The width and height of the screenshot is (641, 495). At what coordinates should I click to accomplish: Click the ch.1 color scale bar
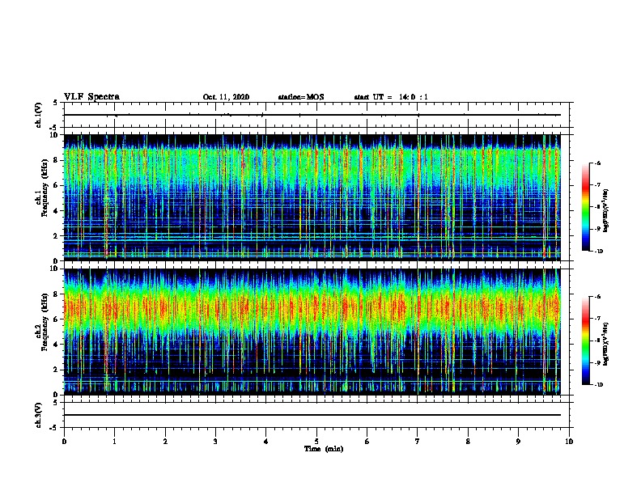coord(585,207)
